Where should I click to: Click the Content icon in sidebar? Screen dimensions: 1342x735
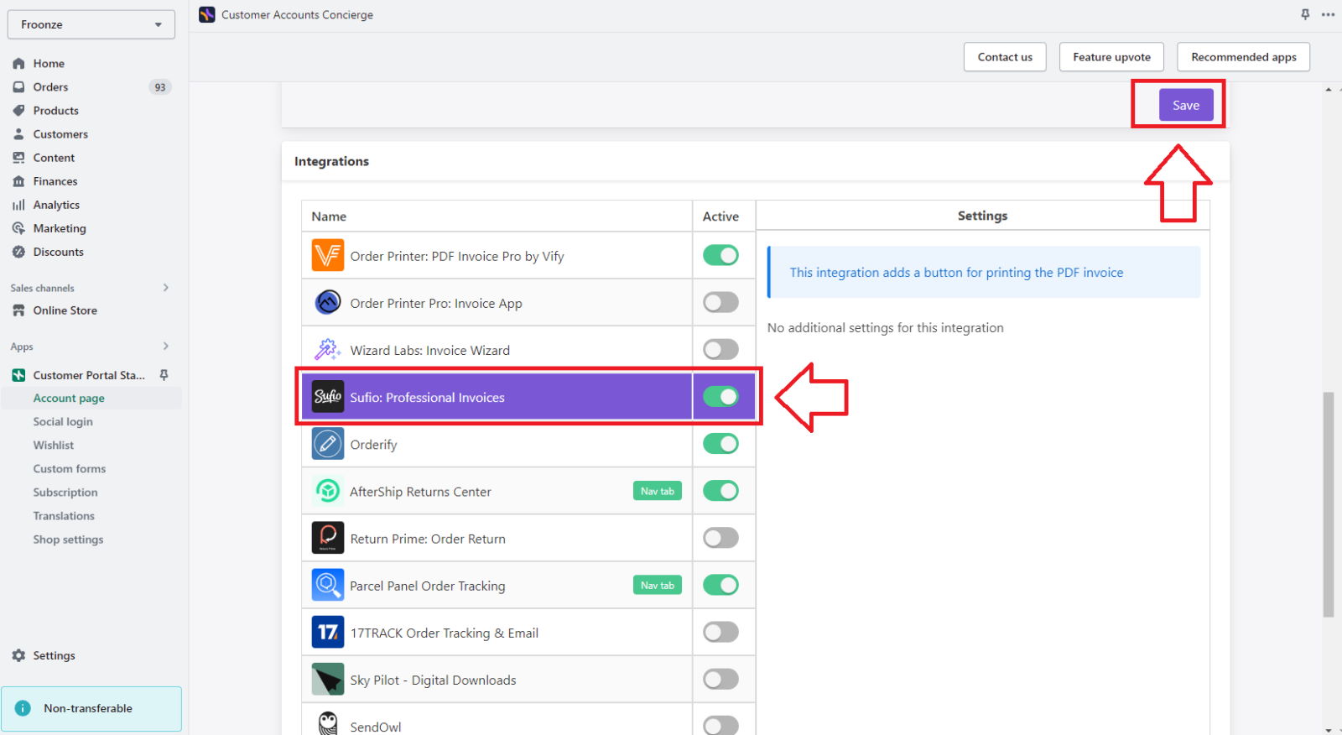18,158
